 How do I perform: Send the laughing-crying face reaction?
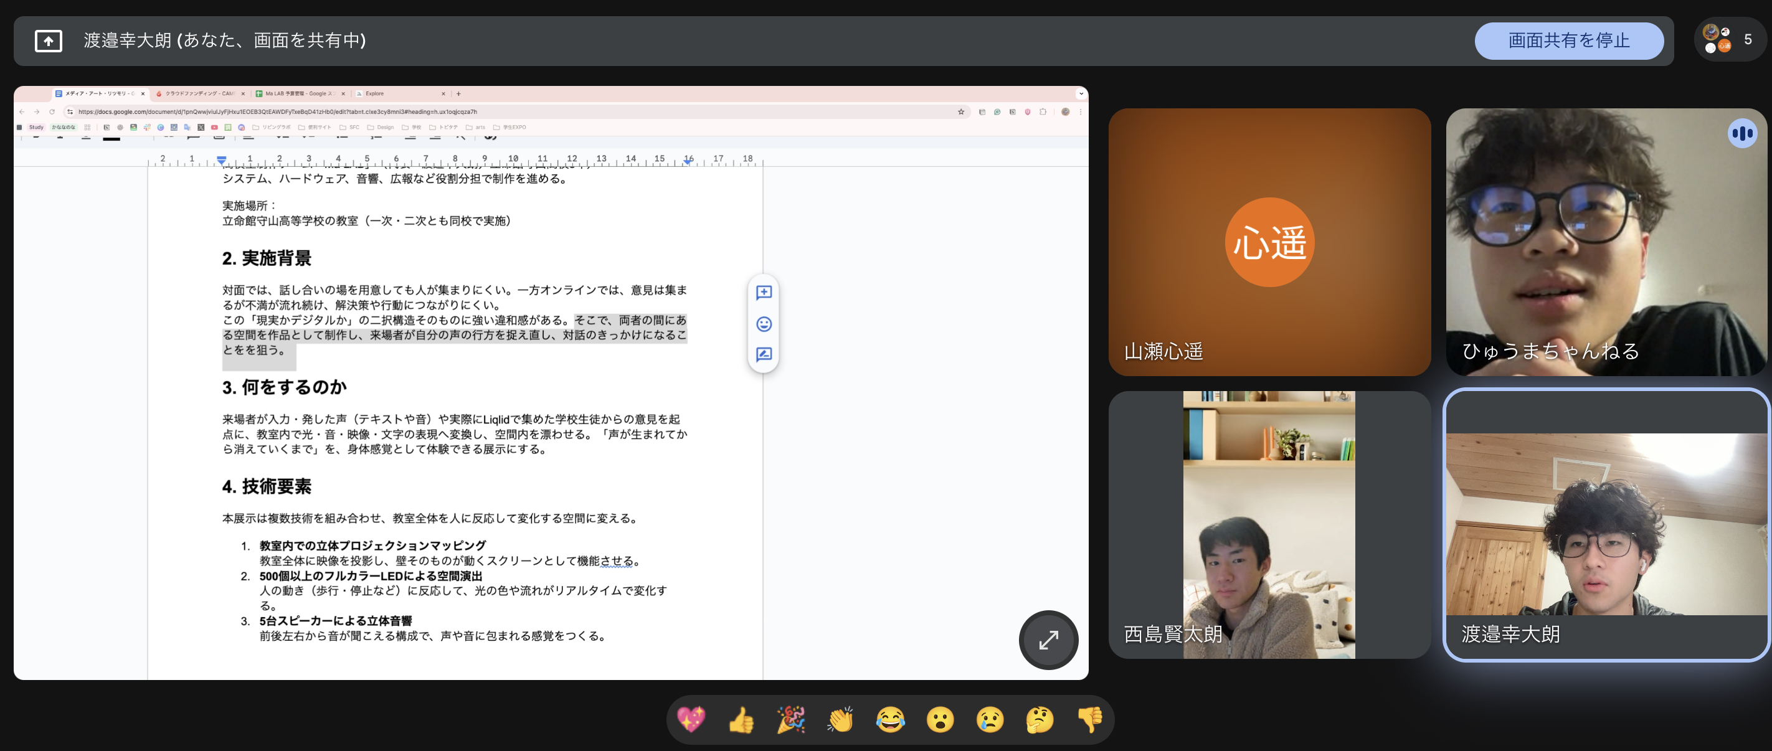point(890,720)
